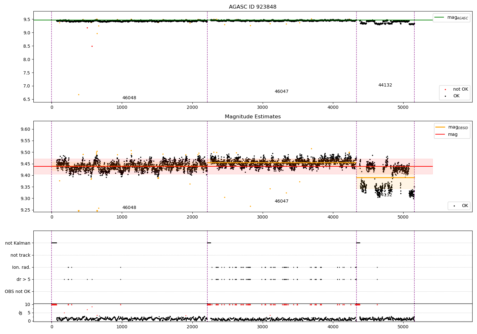Select the 'not track' row label
Screen dimensions: 477x334
pyautogui.click(x=20, y=255)
